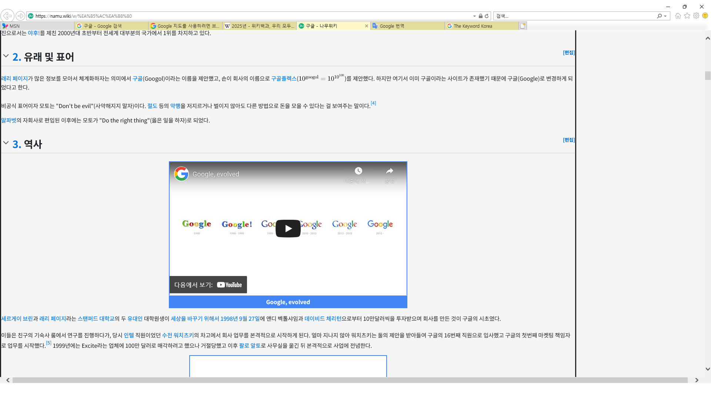The image size is (711, 404).
Task: Click the browser Back arrow button
Action: (x=7, y=16)
